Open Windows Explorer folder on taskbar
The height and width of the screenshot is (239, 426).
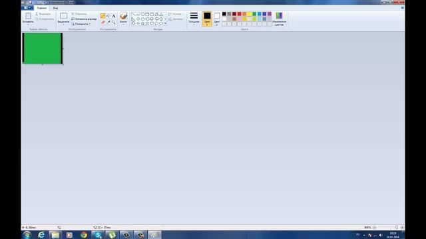(55, 235)
